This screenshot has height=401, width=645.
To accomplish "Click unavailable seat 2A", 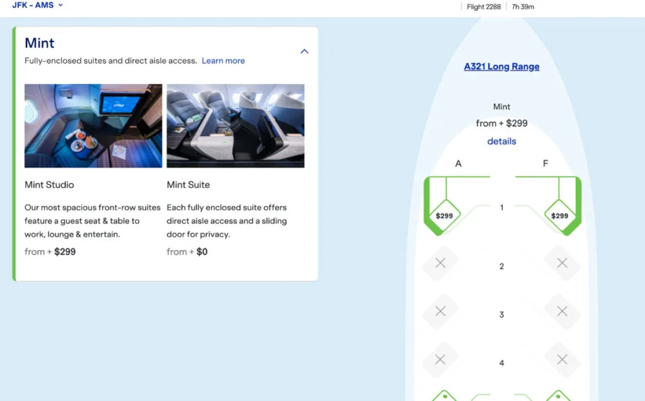I will coord(440,263).
